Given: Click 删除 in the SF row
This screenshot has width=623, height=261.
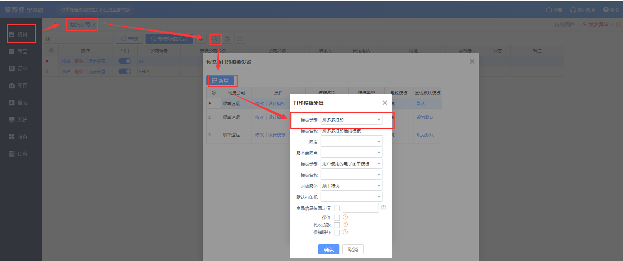Looking at the screenshot, I should (x=79, y=61).
